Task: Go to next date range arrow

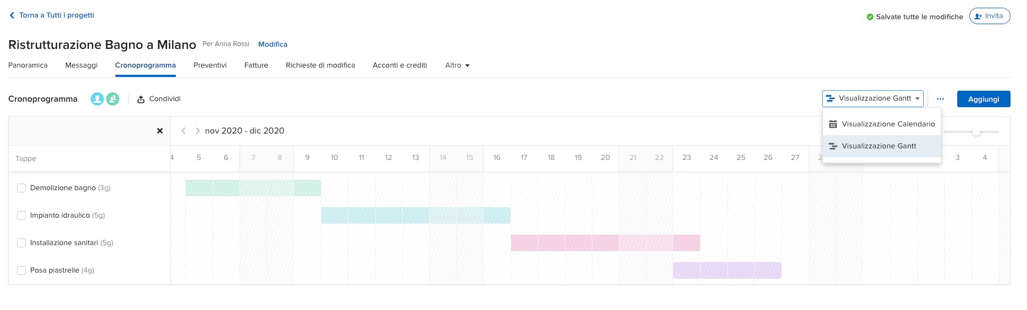Action: tap(197, 131)
